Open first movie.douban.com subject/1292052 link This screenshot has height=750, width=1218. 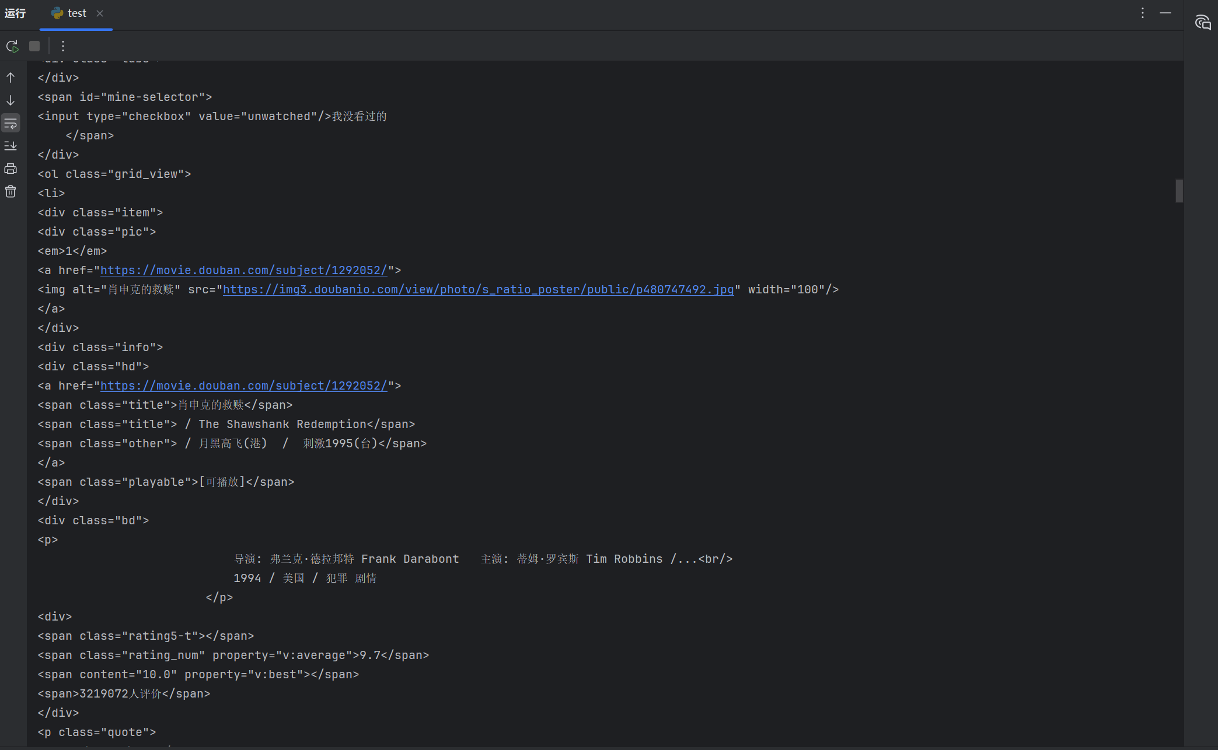click(x=243, y=271)
